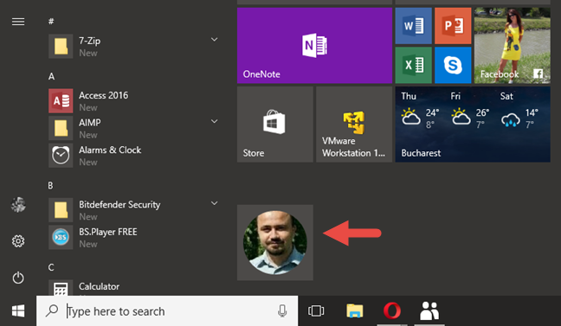The width and height of the screenshot is (561, 326).
Task: Open the user account picture in sidebar
Action: pos(18,205)
